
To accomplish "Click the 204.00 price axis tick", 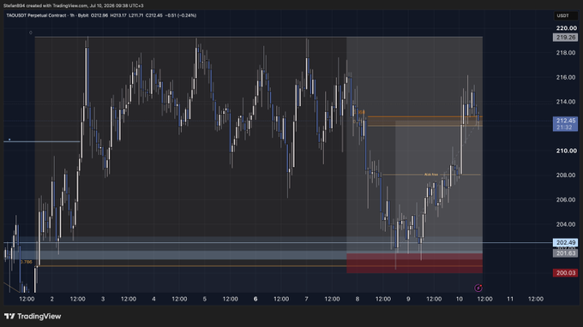I will point(566,224).
